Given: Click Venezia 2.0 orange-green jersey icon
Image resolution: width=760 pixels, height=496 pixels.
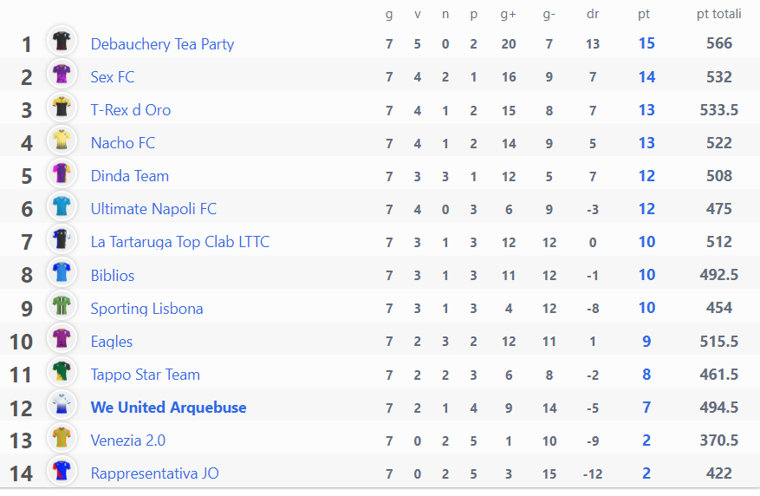Looking at the screenshot, I should pyautogui.click(x=62, y=438).
